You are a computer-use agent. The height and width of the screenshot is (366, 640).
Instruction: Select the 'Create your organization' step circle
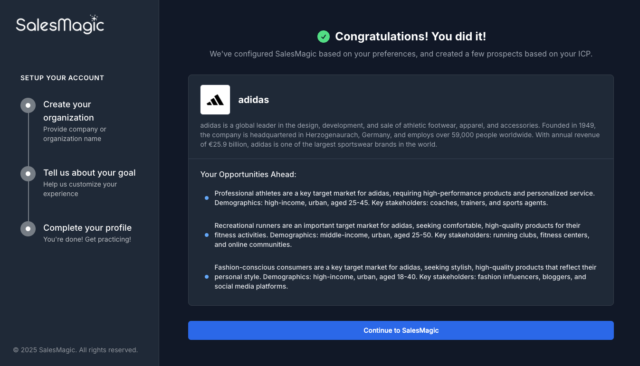coord(28,105)
